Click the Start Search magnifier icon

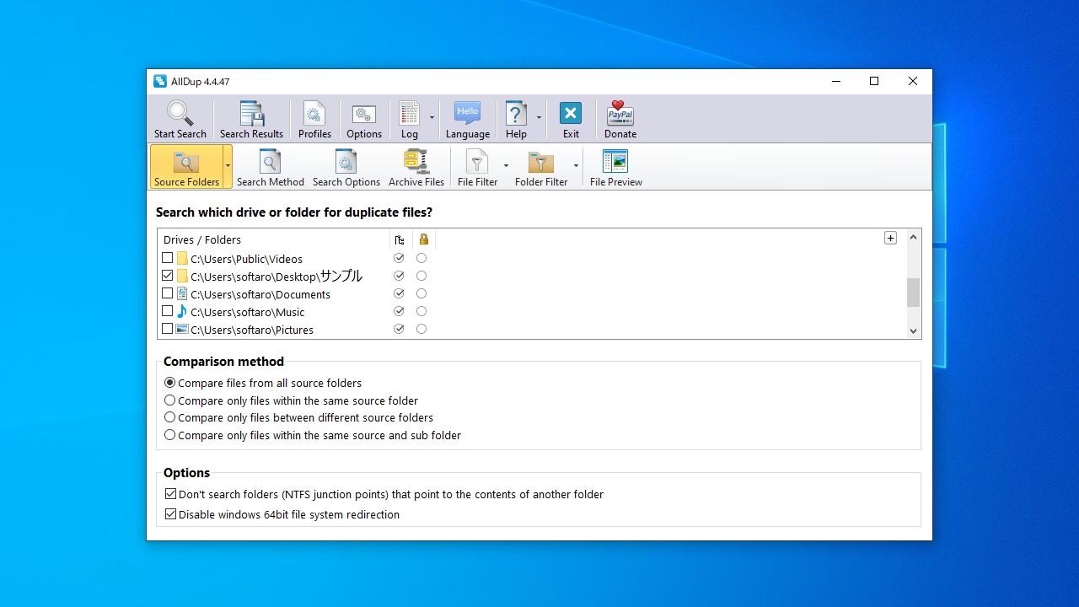point(180,113)
